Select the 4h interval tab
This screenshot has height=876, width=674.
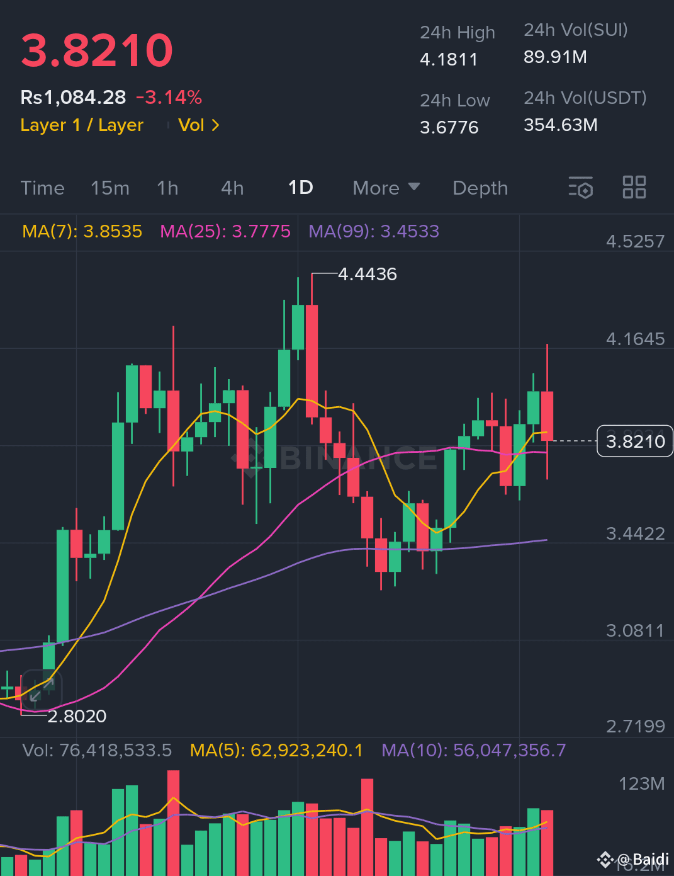coord(232,188)
